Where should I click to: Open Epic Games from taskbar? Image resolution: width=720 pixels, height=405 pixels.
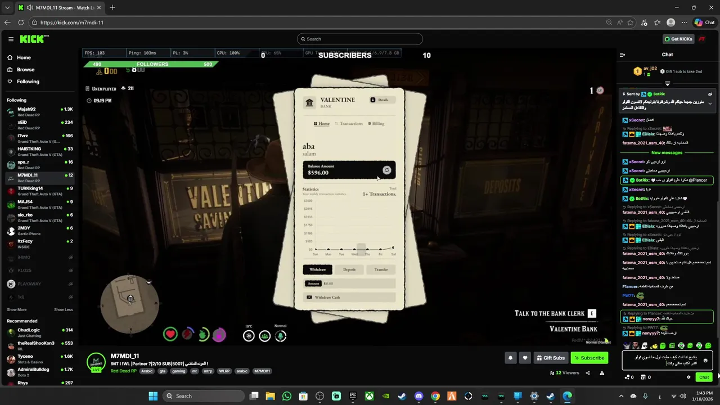click(353, 396)
